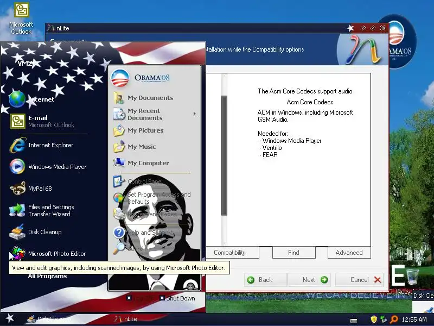Open Microsoft Outlook desktop shortcut
Viewport: 434px width, 326px height.
coord(21,18)
